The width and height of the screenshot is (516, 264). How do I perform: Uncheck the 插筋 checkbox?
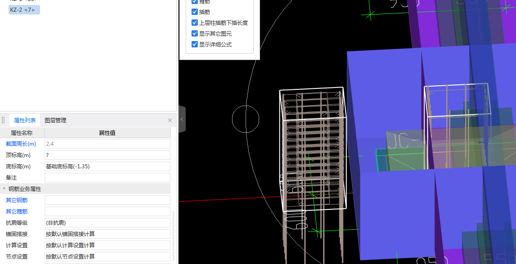coord(195,12)
